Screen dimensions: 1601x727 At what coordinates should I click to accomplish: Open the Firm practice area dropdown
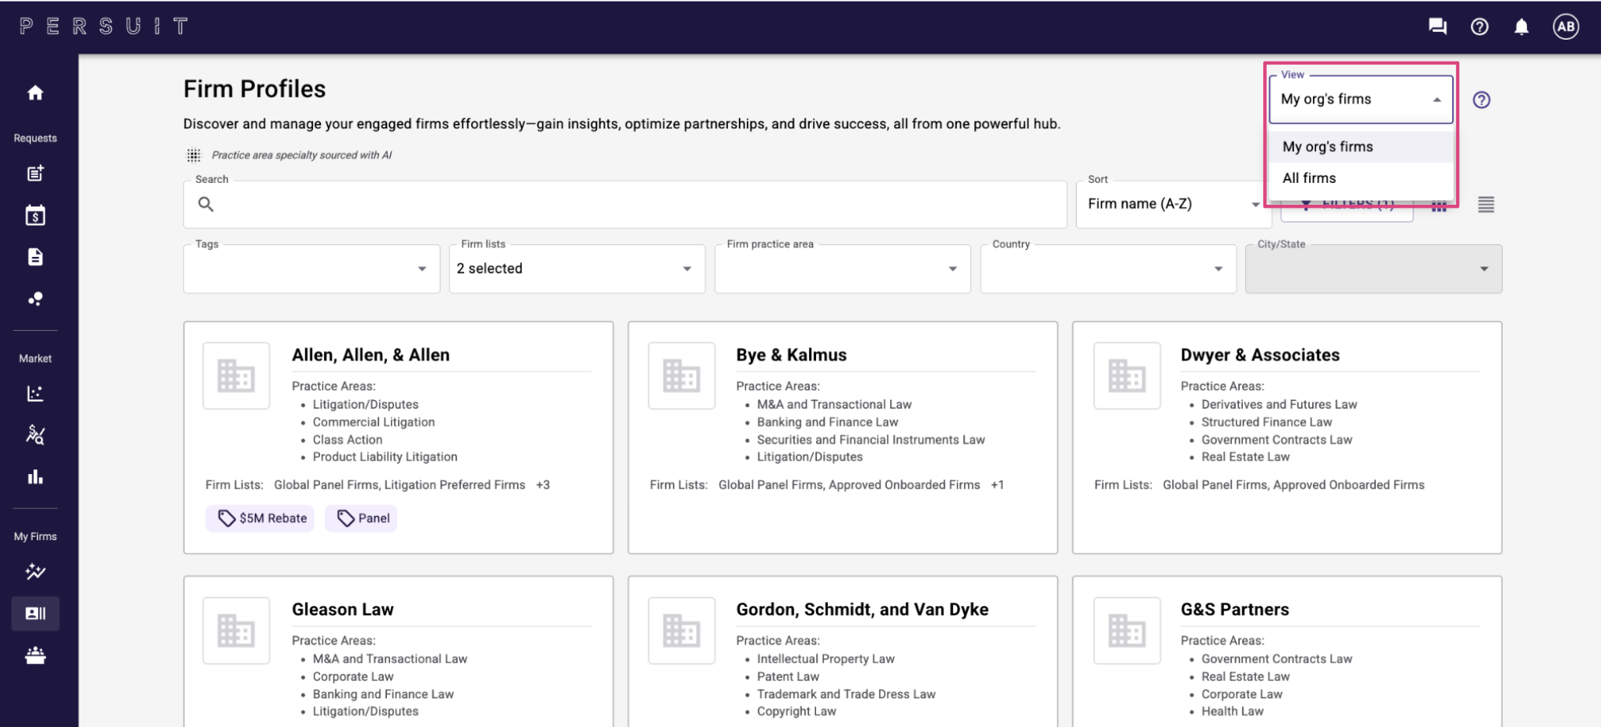click(843, 269)
